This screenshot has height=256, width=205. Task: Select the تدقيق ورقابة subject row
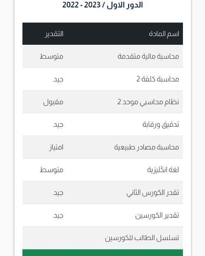point(102,124)
